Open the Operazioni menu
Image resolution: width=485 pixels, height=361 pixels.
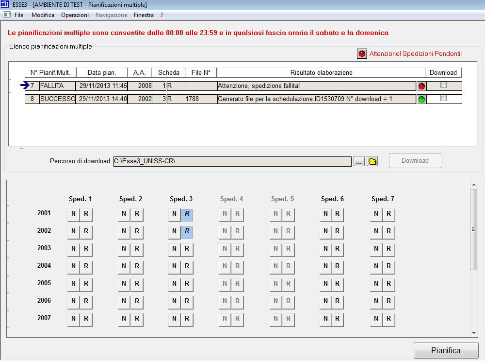point(75,15)
